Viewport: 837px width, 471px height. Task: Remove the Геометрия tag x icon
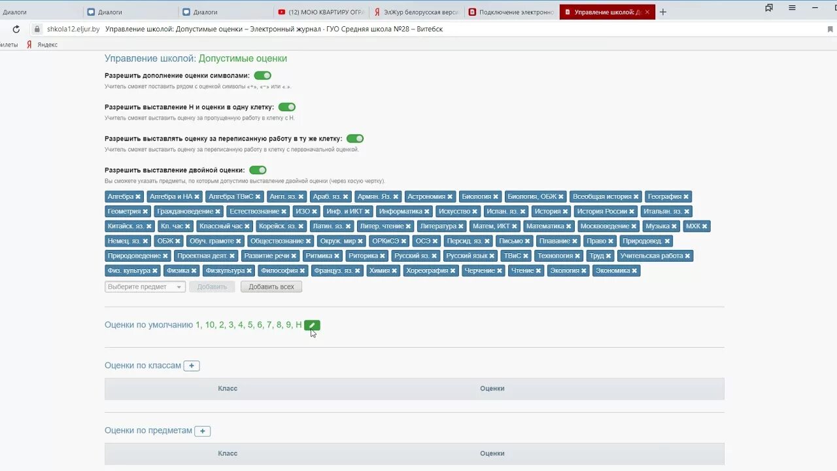[x=145, y=212]
